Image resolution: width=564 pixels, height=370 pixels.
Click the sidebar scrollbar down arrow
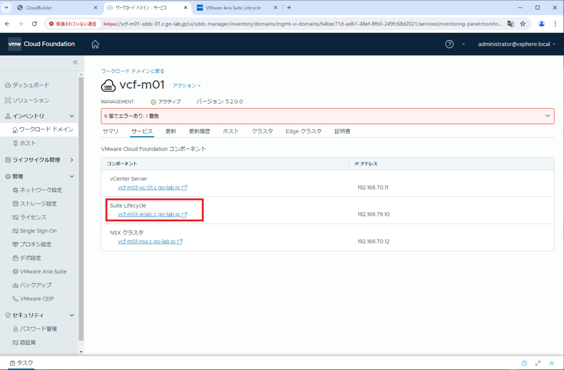click(81, 351)
